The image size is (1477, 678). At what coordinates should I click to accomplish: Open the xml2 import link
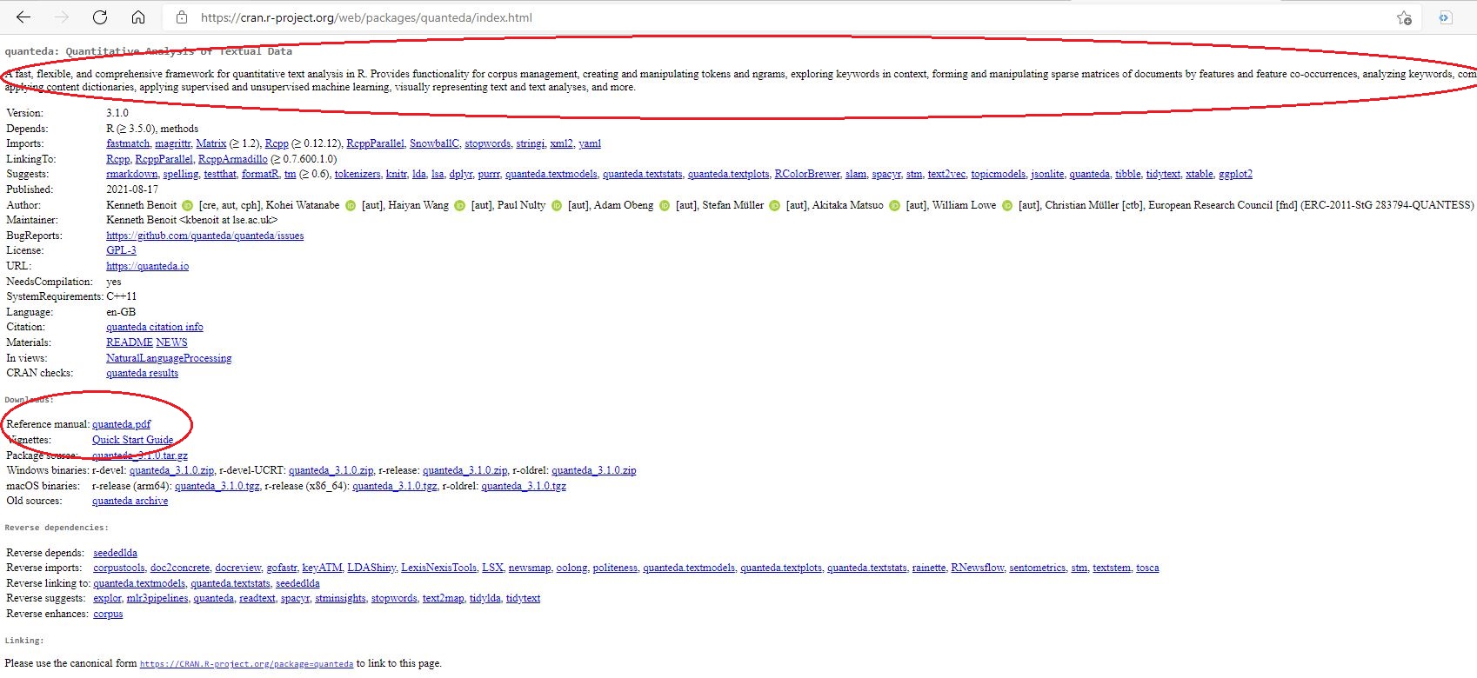coord(562,143)
